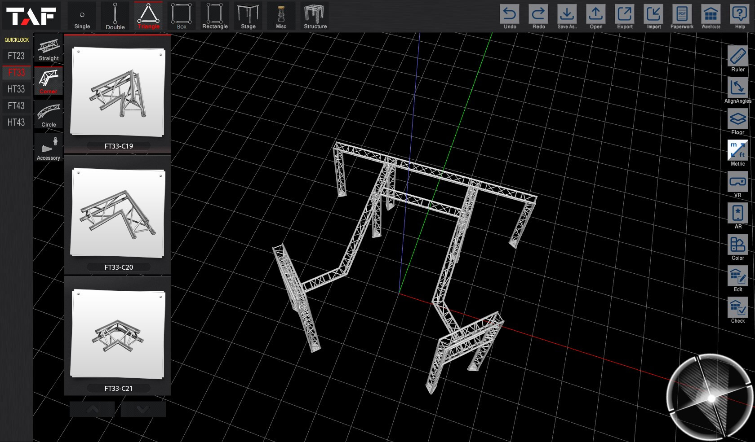Viewport: 755px width, 442px height.
Task: Open the Help section
Action: coord(740,17)
